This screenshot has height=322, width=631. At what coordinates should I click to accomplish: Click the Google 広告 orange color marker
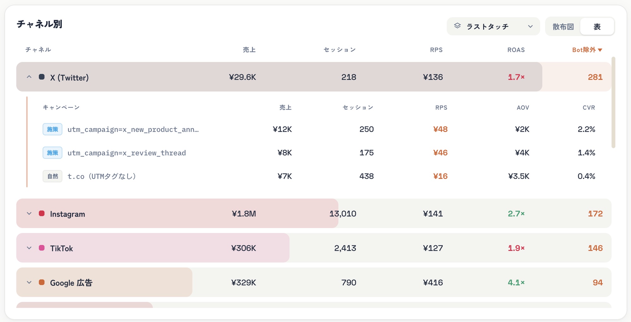click(x=41, y=282)
